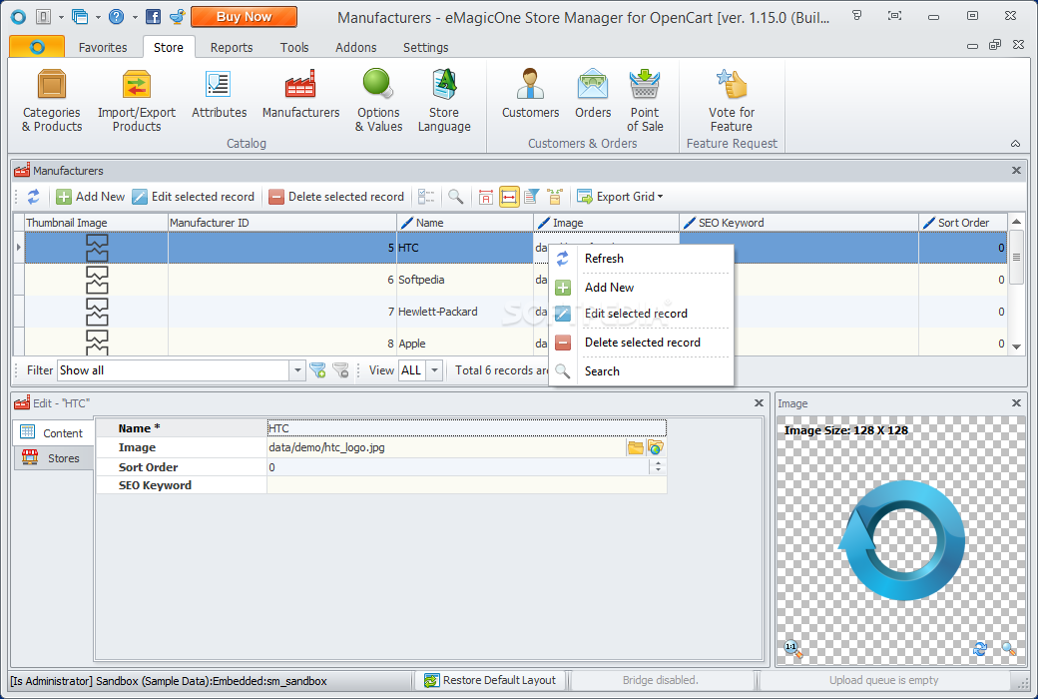This screenshot has width=1038, height=699.
Task: Click Edit selected record toolbar button
Action: pos(194,197)
